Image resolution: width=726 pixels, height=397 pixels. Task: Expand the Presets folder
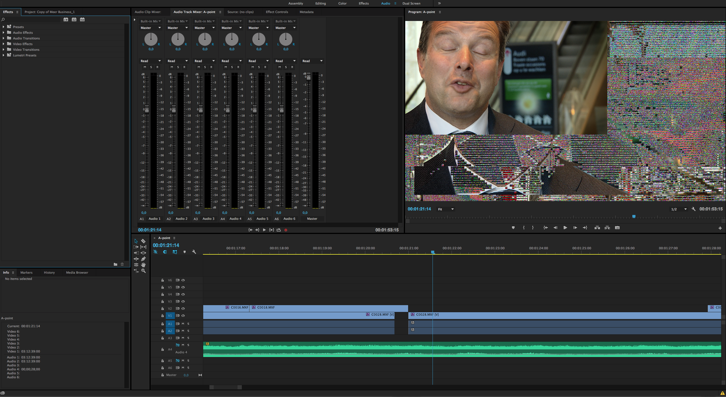pos(3,27)
